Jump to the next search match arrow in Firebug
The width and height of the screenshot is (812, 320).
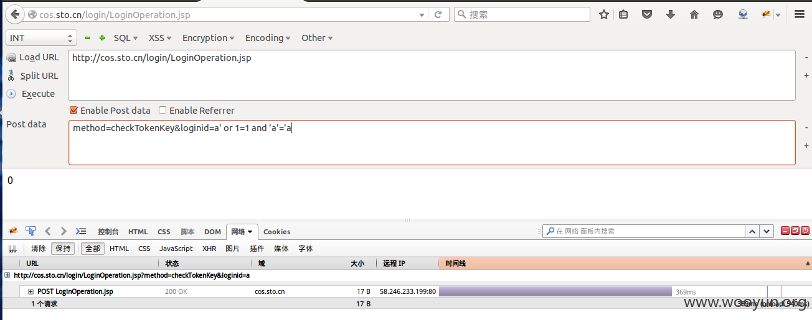coord(767,231)
